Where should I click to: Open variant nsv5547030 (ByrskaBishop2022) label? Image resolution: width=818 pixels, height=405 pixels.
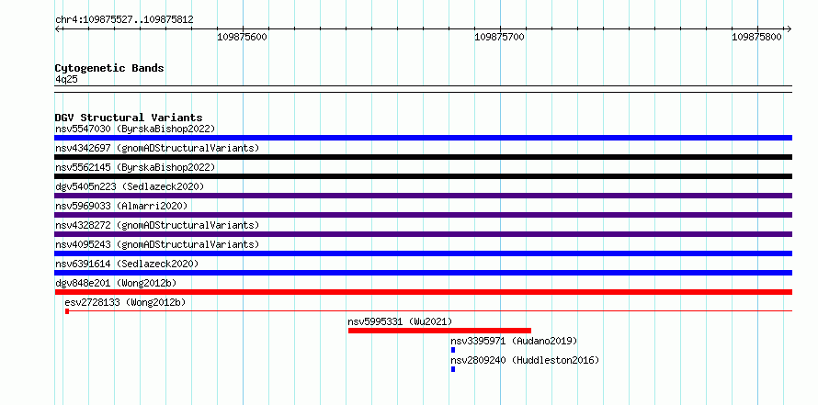(x=135, y=129)
